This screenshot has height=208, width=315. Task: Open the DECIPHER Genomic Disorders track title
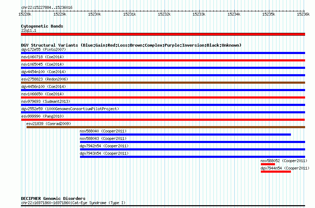pos(53,198)
